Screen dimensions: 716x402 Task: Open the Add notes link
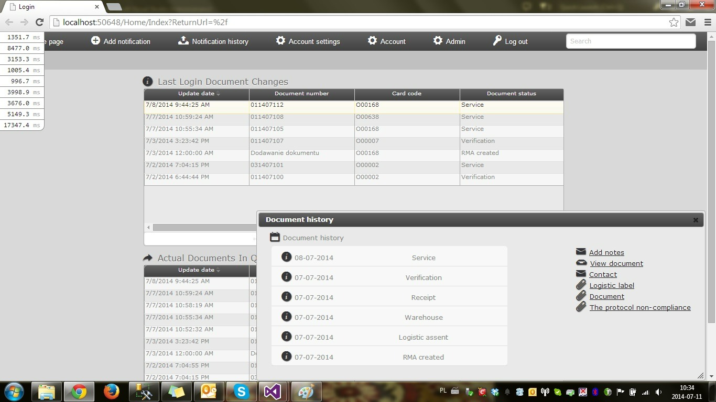[x=606, y=252]
